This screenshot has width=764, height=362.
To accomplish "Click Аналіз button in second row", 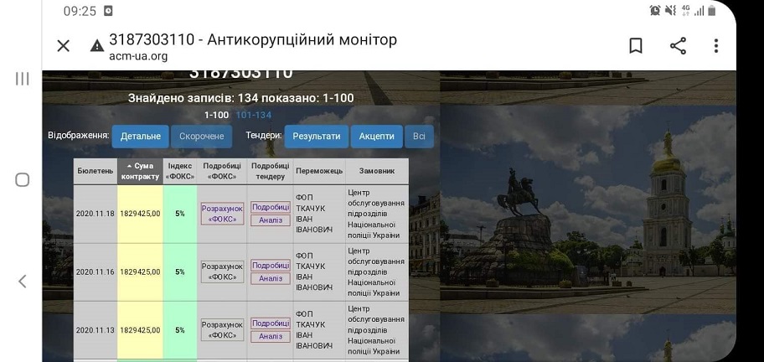I will pyautogui.click(x=271, y=278).
